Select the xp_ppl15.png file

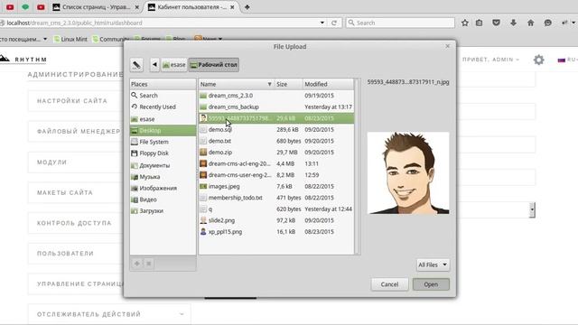pos(276,232)
